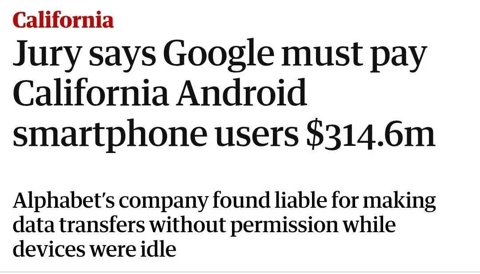Image resolution: width=480 pixels, height=274 pixels.
Task: Open the red California section link
Action: 63,20
